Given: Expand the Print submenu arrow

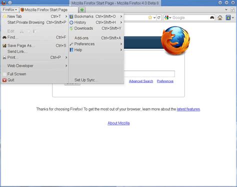Looking at the screenshot, I should pyautogui.click(x=66, y=58).
